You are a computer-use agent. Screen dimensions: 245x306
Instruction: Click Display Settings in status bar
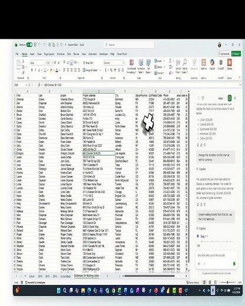coord(193,282)
